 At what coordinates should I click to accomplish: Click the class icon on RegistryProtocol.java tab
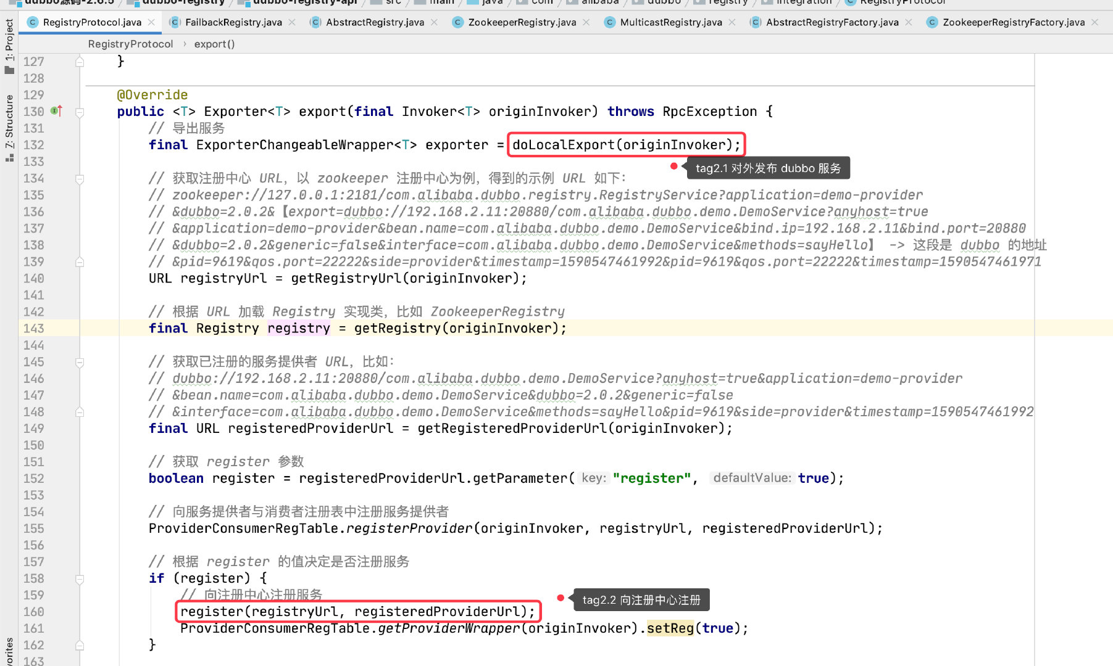point(33,22)
